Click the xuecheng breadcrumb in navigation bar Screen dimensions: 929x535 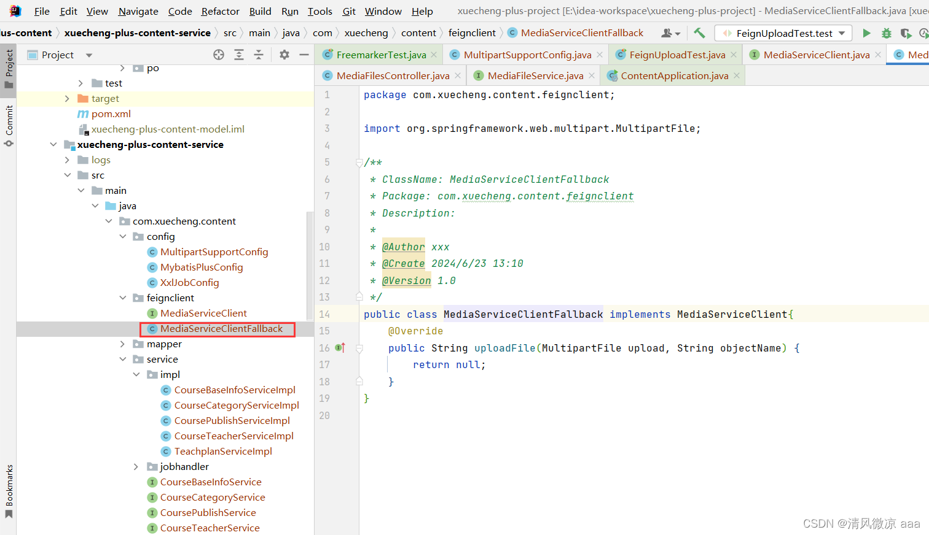(x=366, y=33)
